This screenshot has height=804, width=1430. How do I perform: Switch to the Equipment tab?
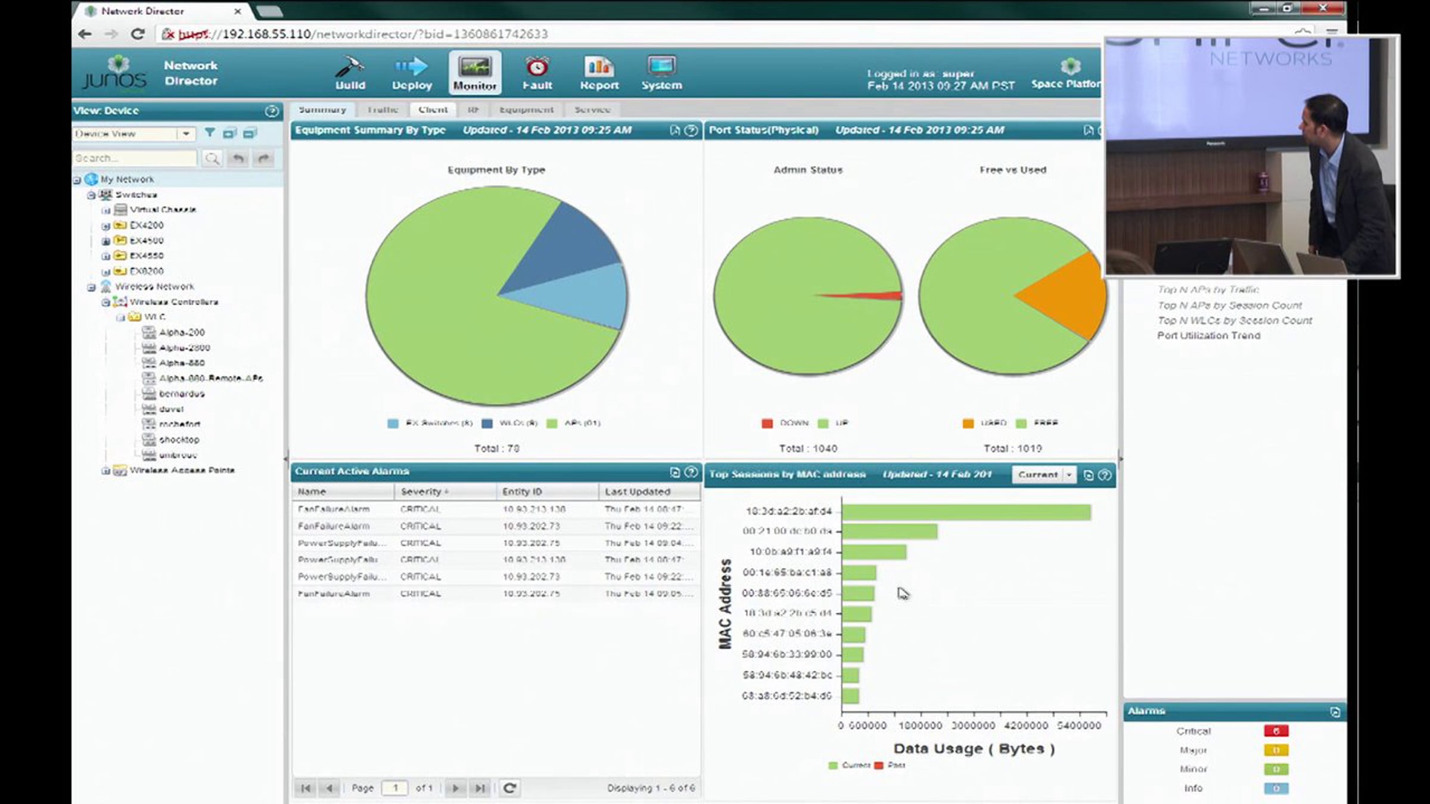click(x=526, y=110)
